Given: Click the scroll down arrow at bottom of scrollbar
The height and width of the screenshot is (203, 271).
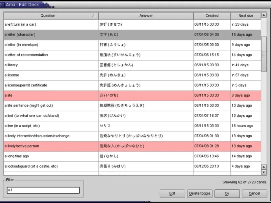Looking at the screenshot, I should point(264,172).
